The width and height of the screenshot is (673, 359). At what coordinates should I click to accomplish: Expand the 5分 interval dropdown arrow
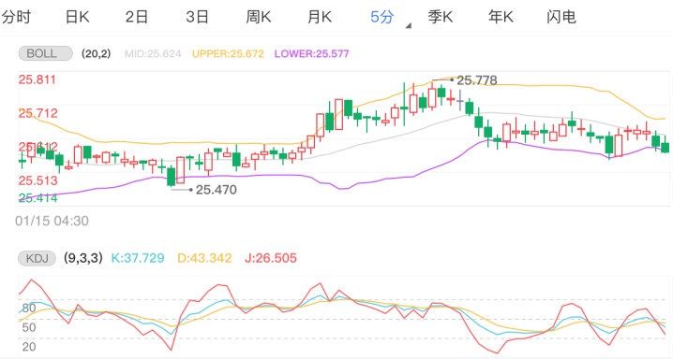(x=408, y=25)
